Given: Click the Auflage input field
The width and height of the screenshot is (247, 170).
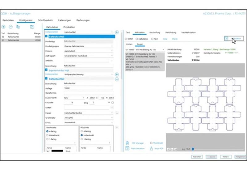Looking at the screenshot, I should click(x=88, y=88).
